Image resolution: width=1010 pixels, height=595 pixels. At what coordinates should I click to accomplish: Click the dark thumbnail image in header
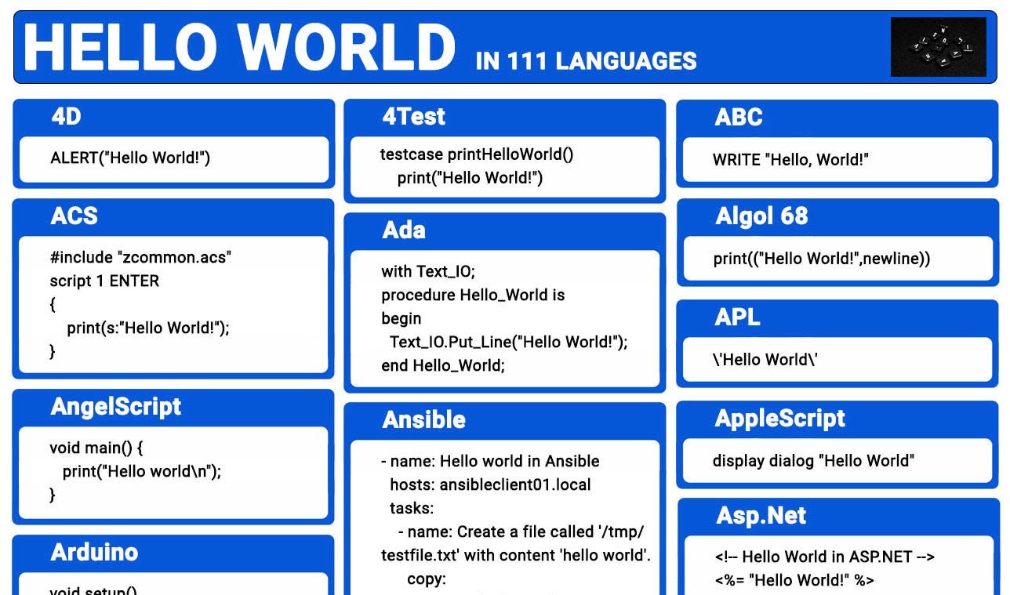[x=939, y=47]
